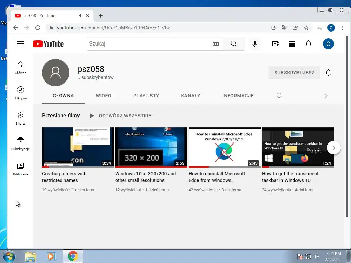Show next videos with the carousel arrow
The image size is (351, 263).
334,148
